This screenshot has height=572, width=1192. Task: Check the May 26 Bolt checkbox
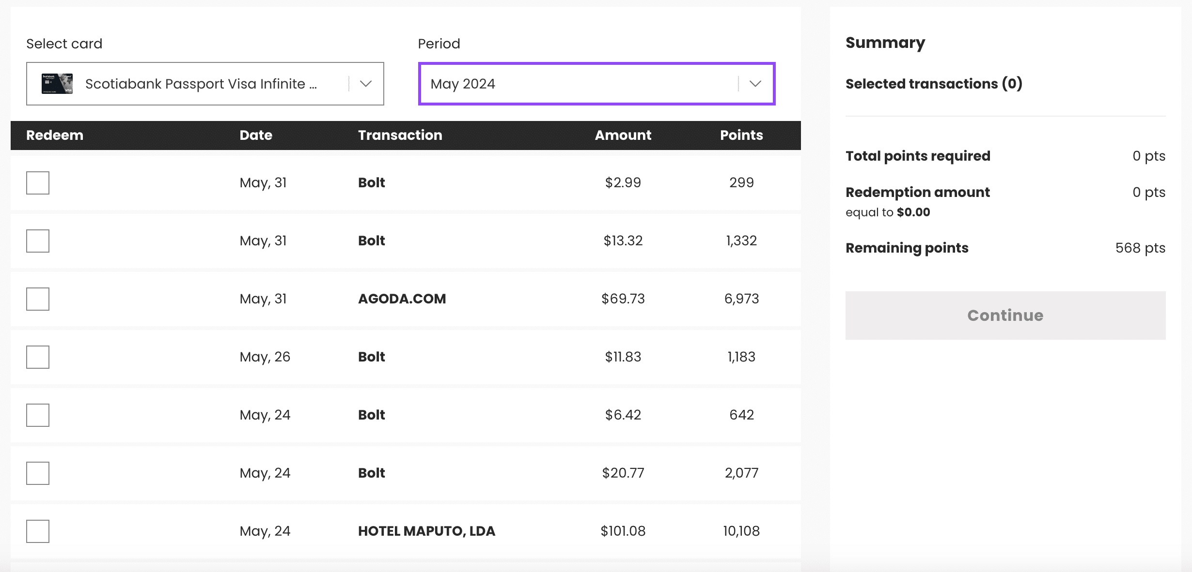[38, 357]
